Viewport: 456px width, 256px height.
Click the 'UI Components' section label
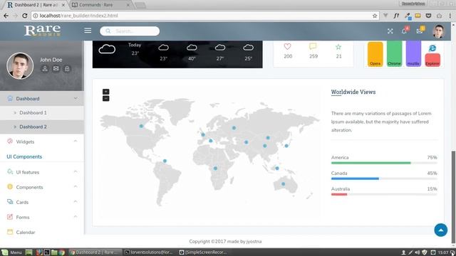(x=24, y=156)
